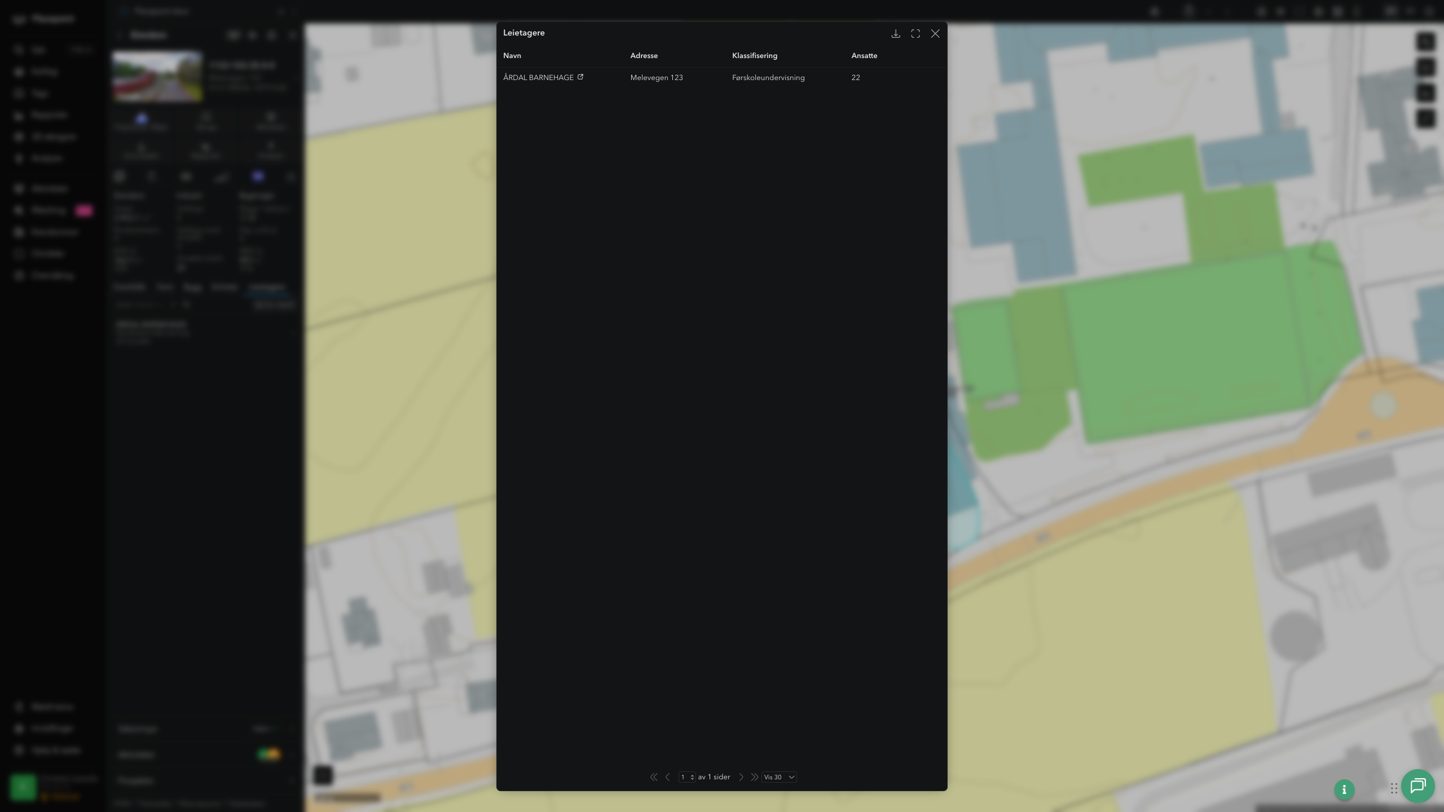Select the employee count 22 cell
Image resolution: width=1444 pixels, height=812 pixels.
tap(856, 78)
